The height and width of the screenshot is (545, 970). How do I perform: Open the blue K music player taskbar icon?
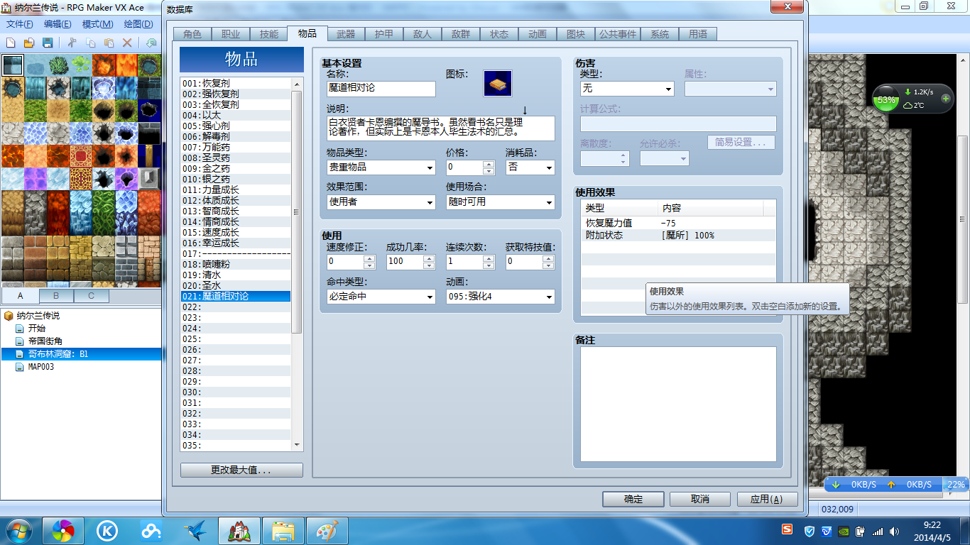(107, 531)
